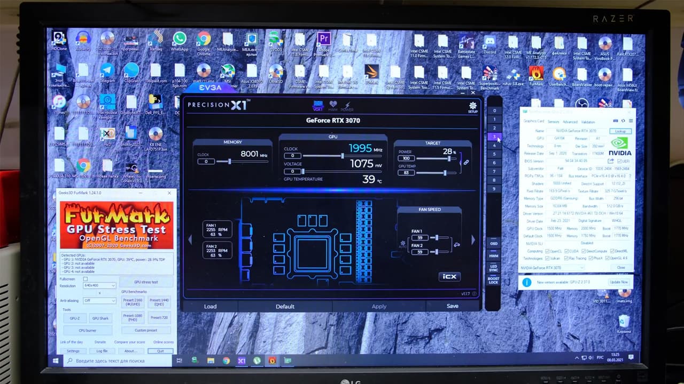684x384 pixels.
Task: Open Audacity desktop shortcut
Action: pos(83,42)
